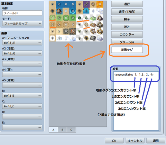Screen dimensions: 166x145
Task: Click the white cloud tile
Action: [100, 11]
